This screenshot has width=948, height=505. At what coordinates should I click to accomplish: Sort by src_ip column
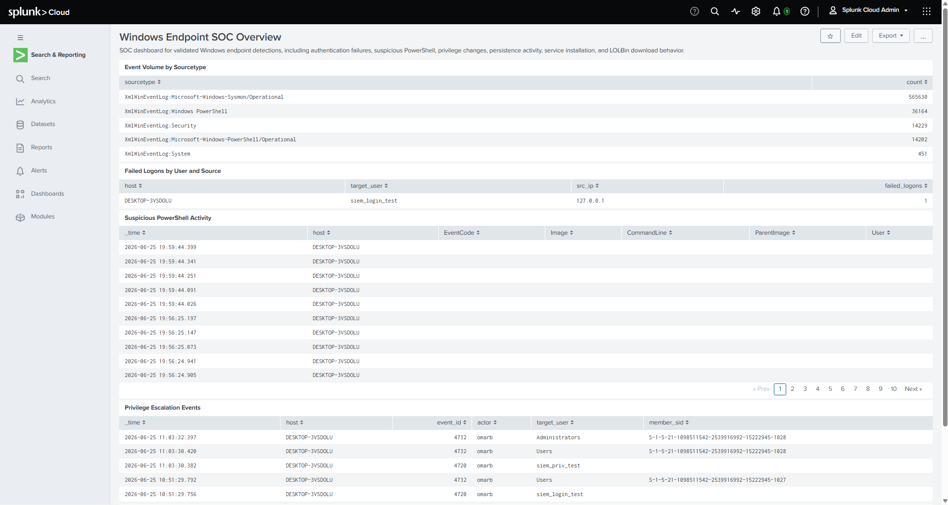[587, 186]
